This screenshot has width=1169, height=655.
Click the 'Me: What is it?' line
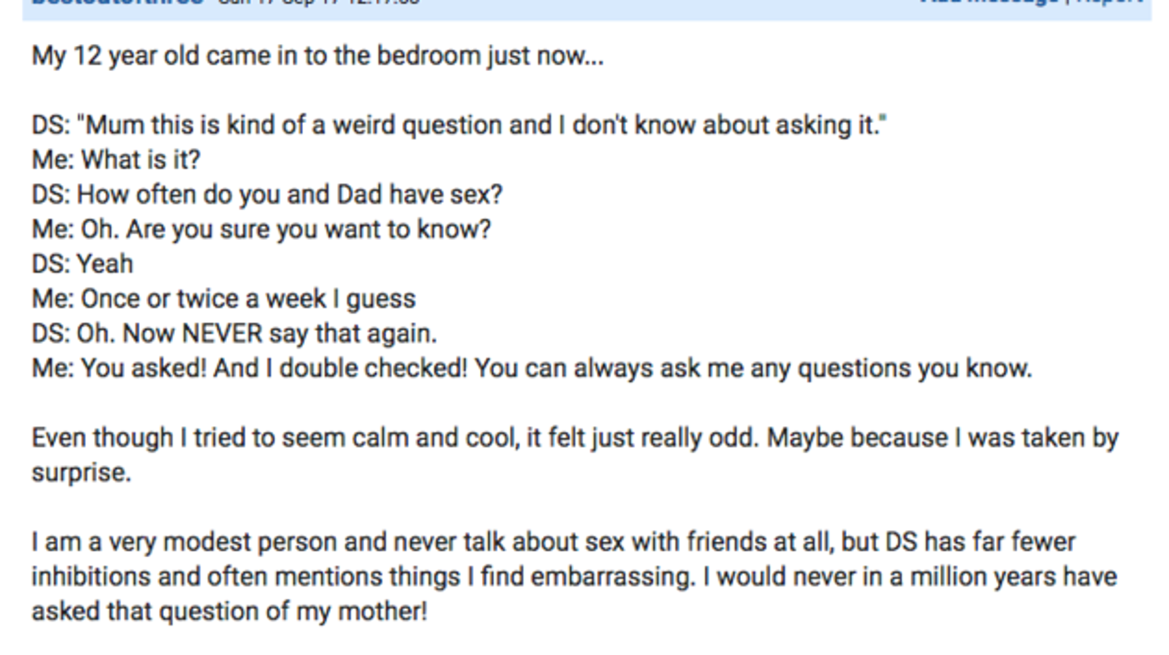[116, 160]
